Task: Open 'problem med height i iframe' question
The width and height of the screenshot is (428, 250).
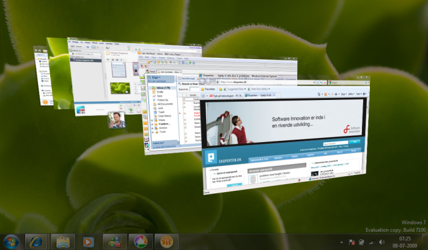Action: 275,174
